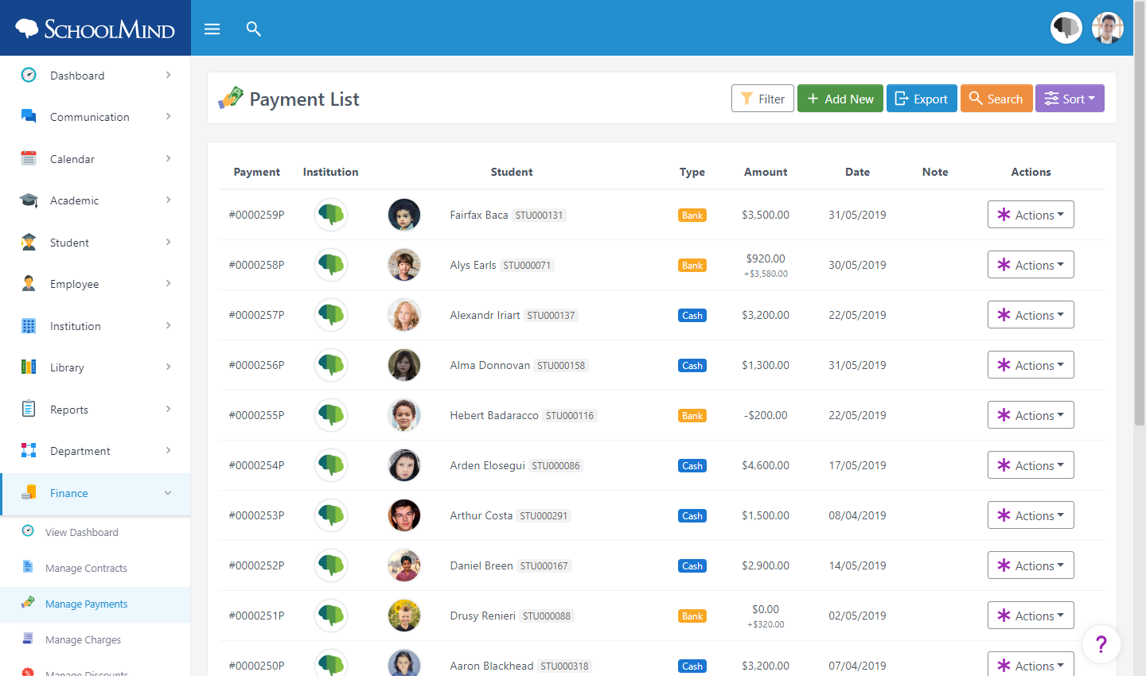Screen dimensions: 1146x676
Task: Toggle the hamburger sidebar menu
Action: (212, 29)
